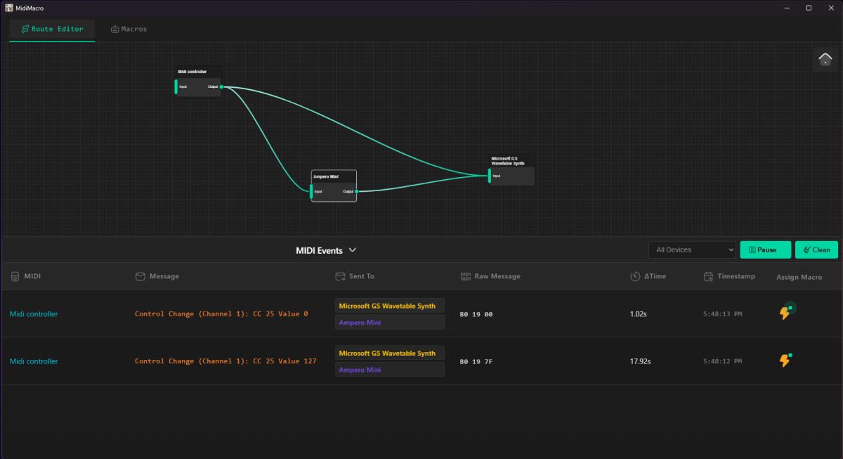This screenshot has width=843, height=459.
Task: Click the Raw Message binary icon
Action: (465, 276)
